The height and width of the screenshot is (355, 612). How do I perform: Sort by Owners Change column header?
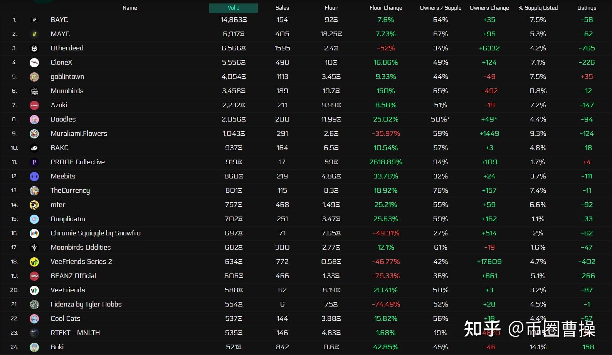click(x=489, y=8)
